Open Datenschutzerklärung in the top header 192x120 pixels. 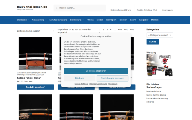point(121,10)
